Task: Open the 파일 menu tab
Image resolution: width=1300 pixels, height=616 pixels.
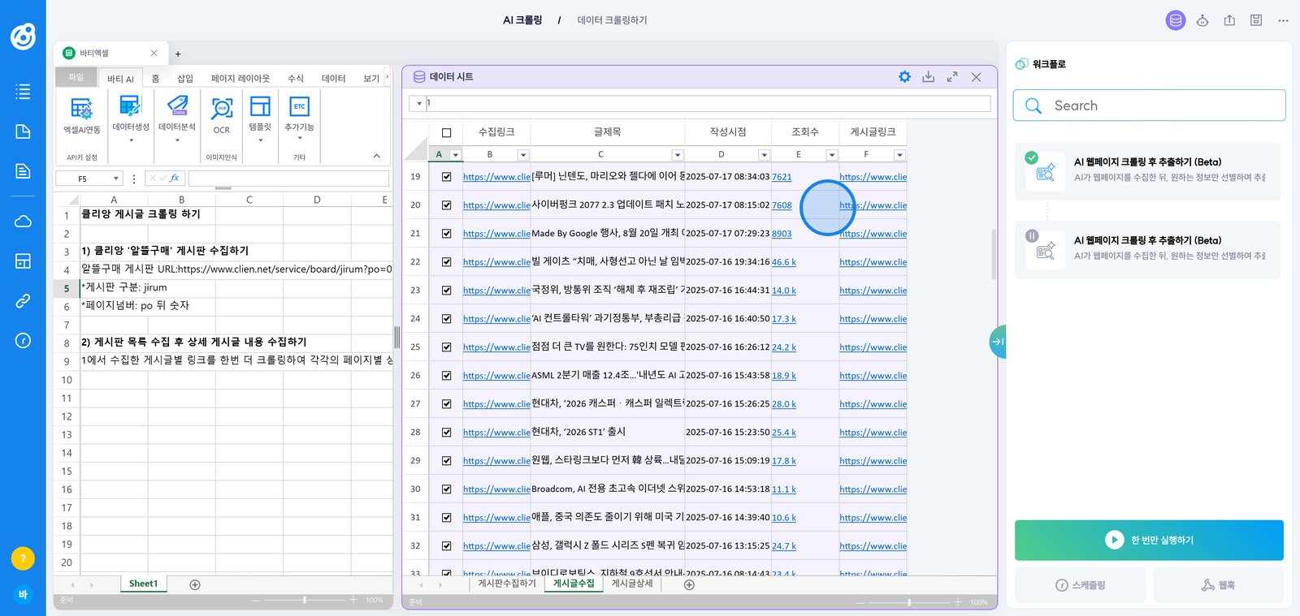Action: coord(76,77)
